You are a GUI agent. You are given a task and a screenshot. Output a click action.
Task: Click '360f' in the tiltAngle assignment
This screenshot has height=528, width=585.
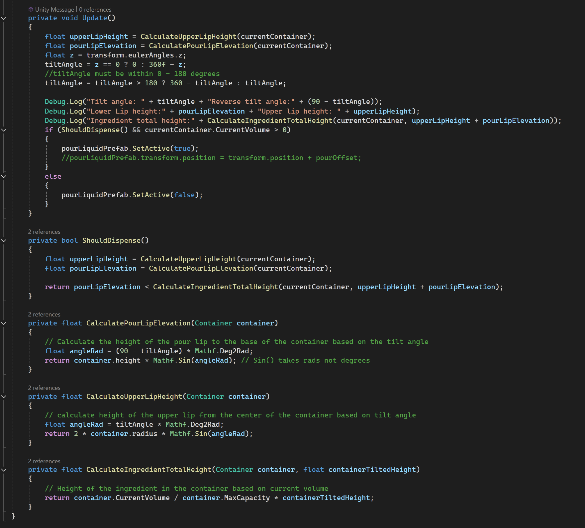(157, 64)
